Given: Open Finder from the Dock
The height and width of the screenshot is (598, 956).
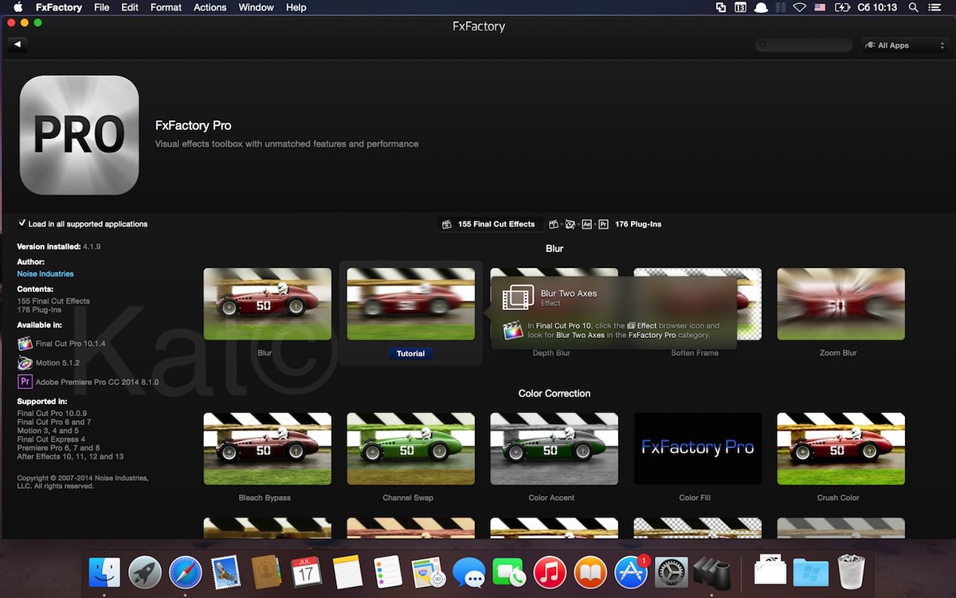Looking at the screenshot, I should (104, 572).
